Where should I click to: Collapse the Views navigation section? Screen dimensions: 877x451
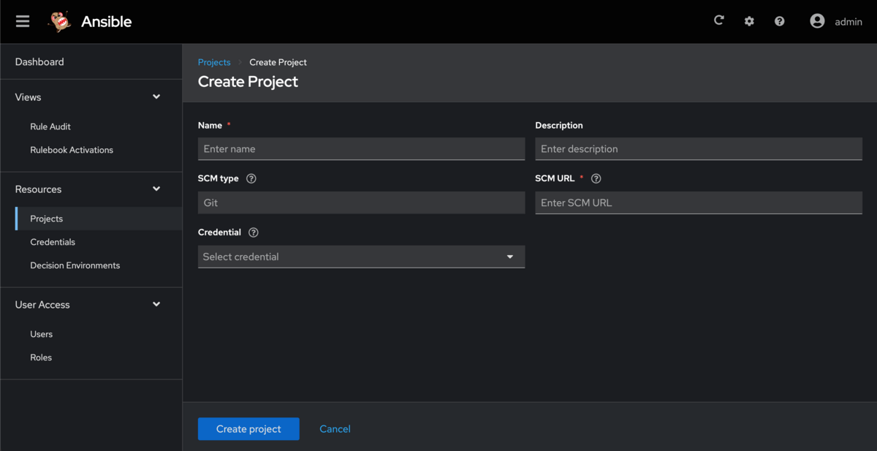click(x=156, y=97)
